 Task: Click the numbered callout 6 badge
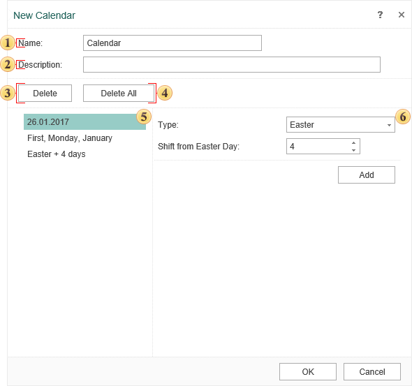click(x=403, y=117)
